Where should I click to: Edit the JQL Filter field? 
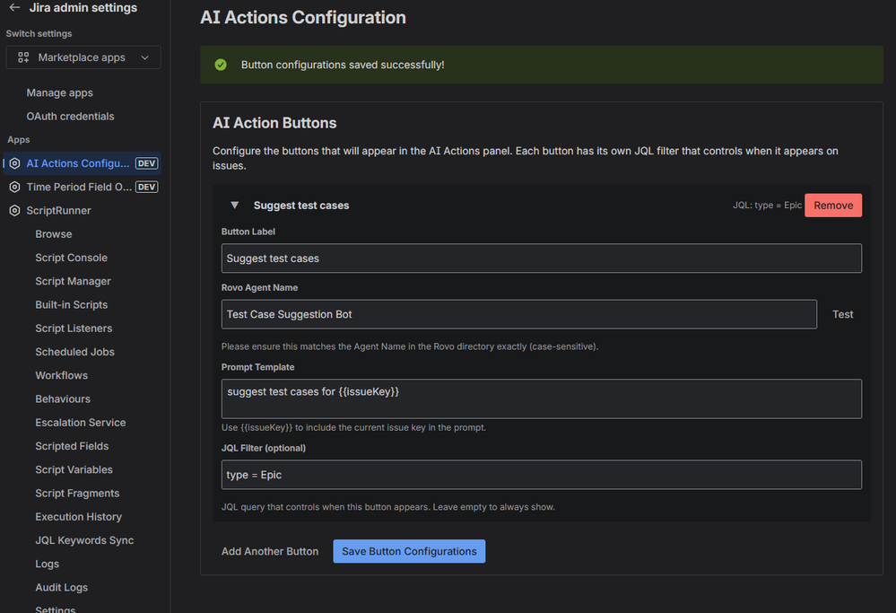click(x=541, y=475)
